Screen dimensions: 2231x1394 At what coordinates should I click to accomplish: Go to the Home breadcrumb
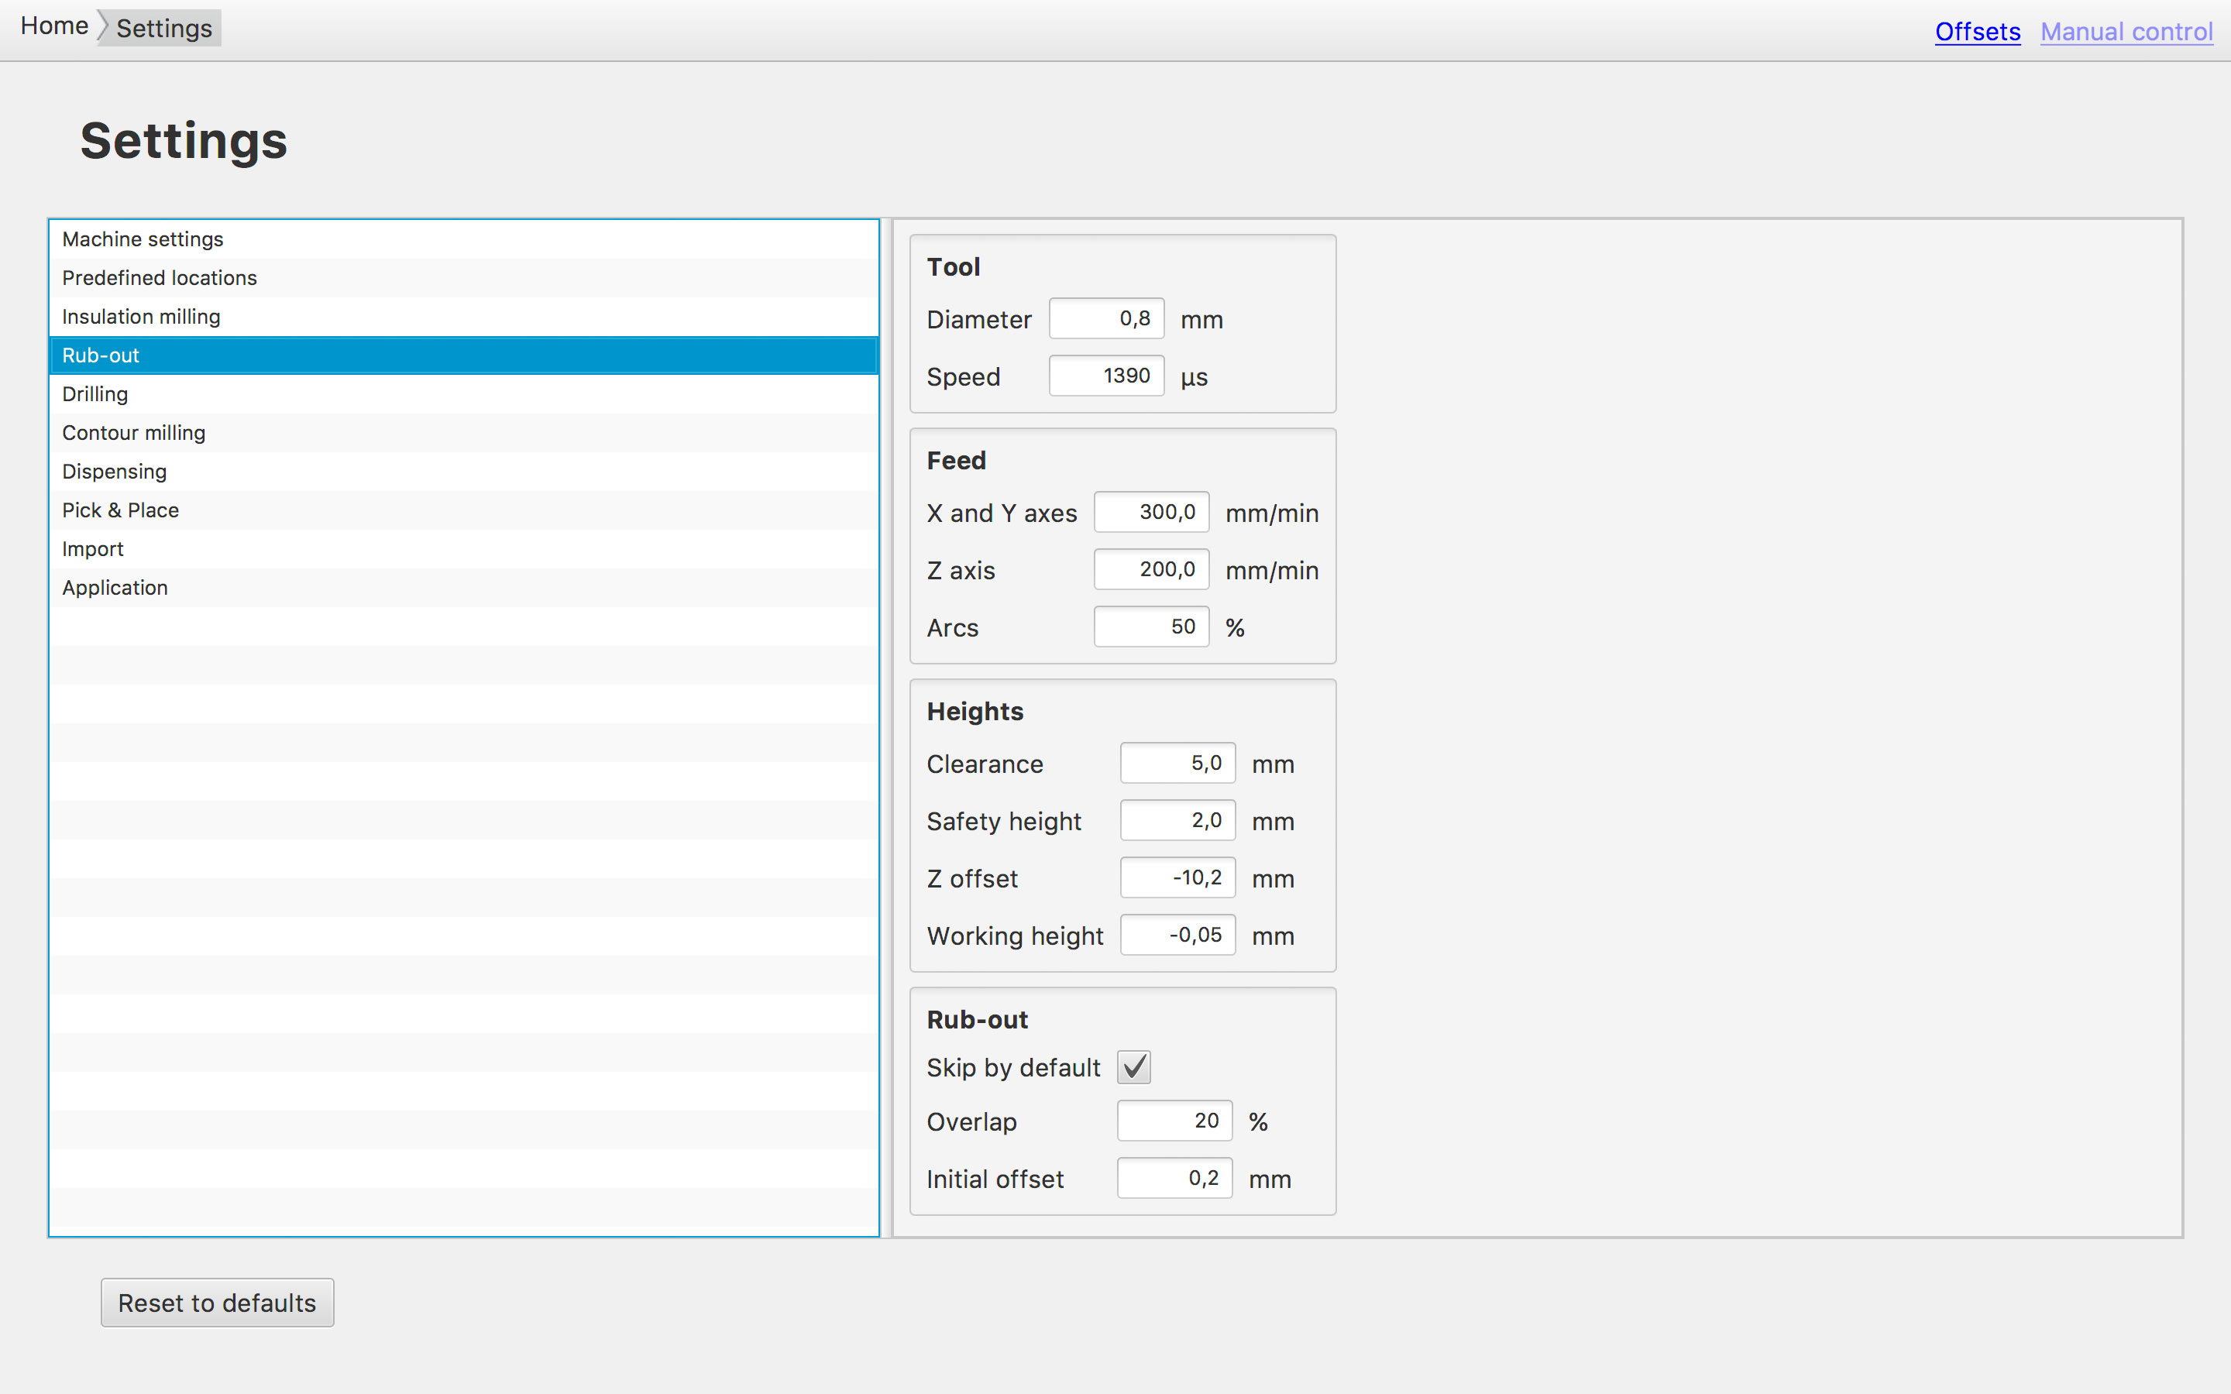[x=54, y=27]
